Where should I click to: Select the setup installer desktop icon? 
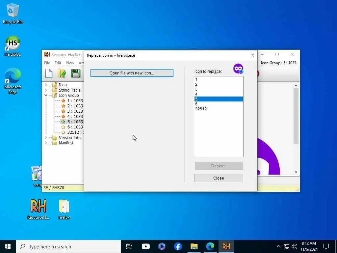36,176
